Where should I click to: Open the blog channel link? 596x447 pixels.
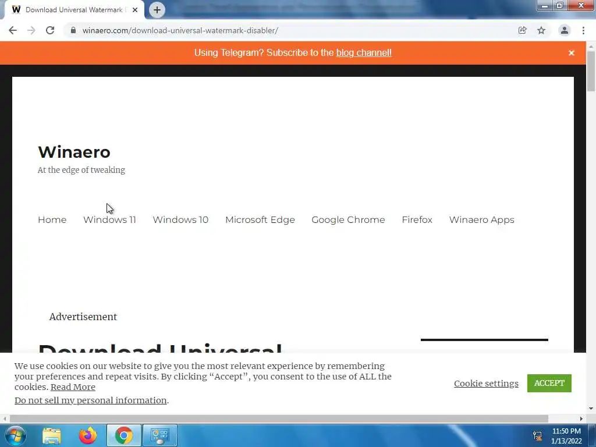click(x=364, y=53)
